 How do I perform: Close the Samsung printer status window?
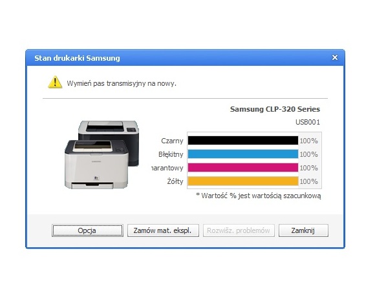click(x=335, y=57)
